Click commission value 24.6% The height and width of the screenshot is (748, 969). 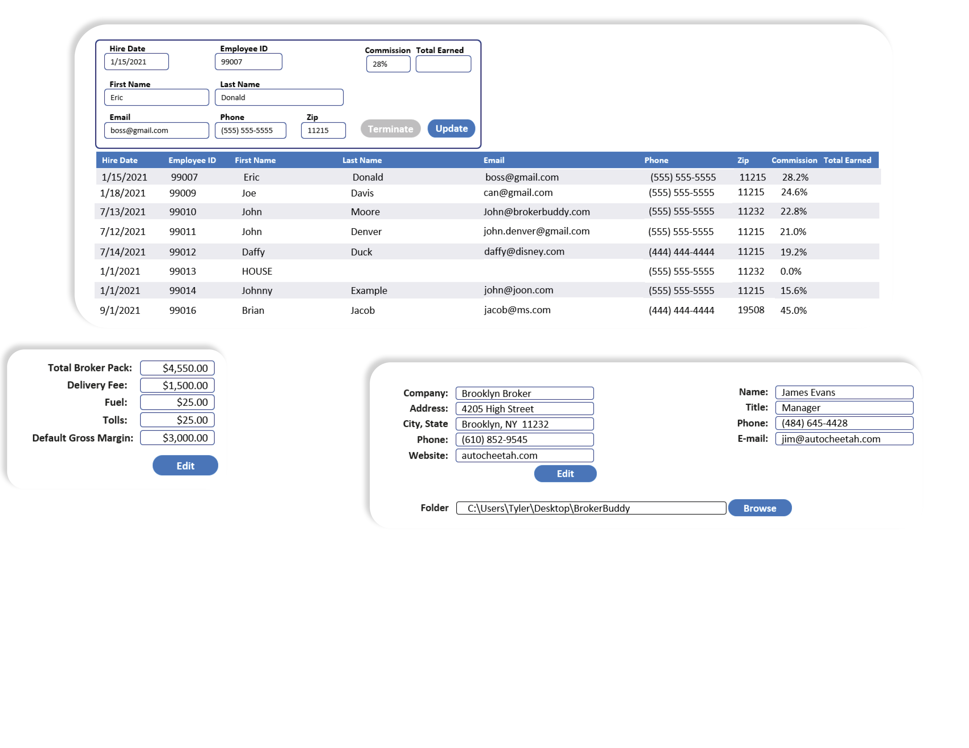point(794,192)
